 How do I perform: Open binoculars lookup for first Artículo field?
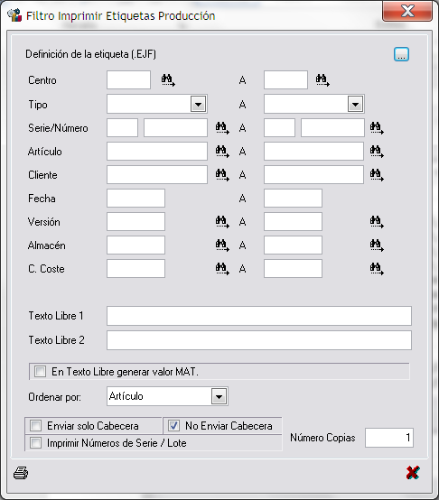(x=222, y=151)
